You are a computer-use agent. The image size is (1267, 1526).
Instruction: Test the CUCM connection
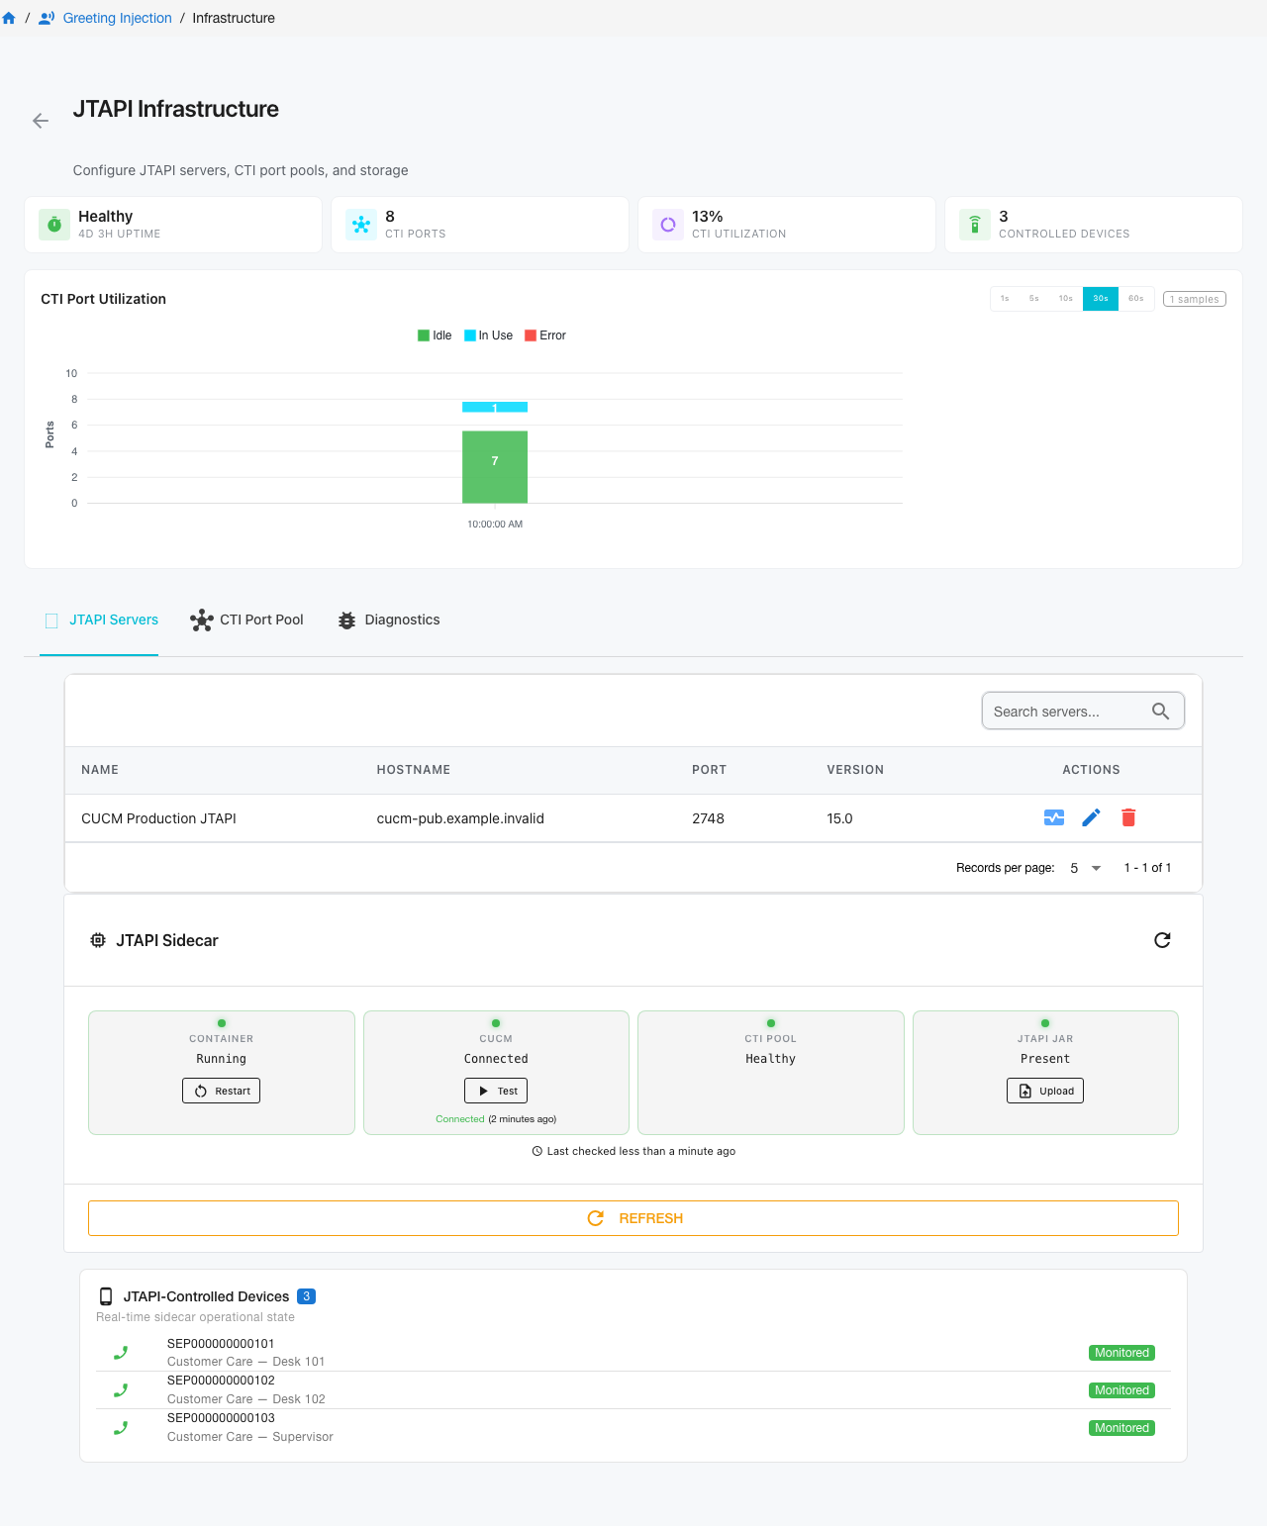point(496,1091)
